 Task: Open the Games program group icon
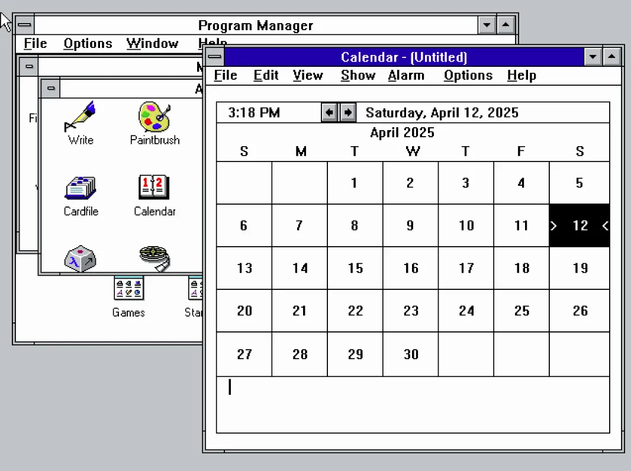pyautogui.click(x=128, y=289)
